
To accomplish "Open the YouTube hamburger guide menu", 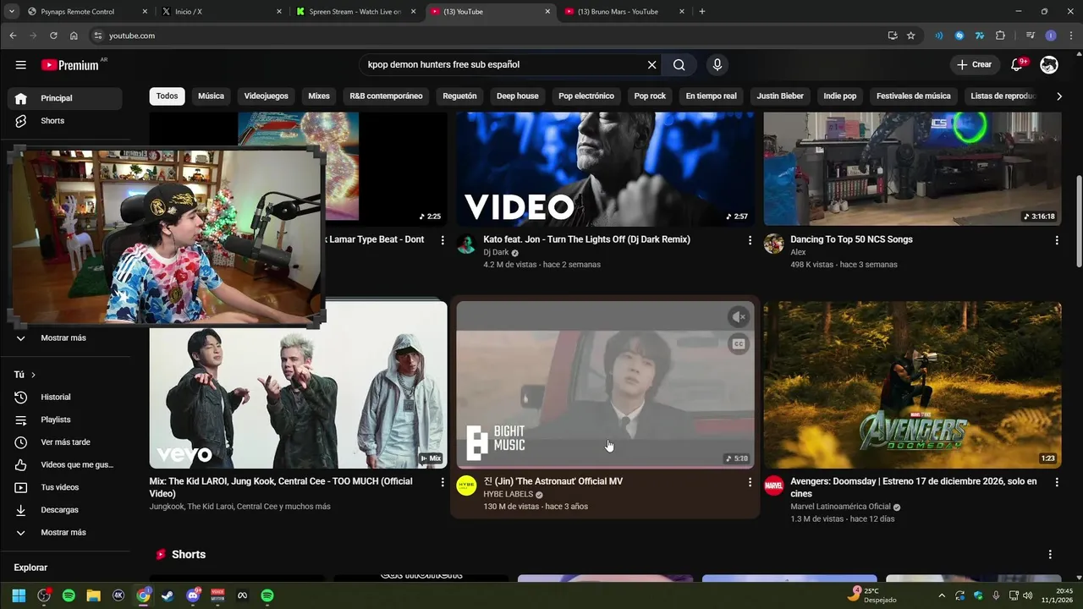I will pyautogui.click(x=20, y=65).
